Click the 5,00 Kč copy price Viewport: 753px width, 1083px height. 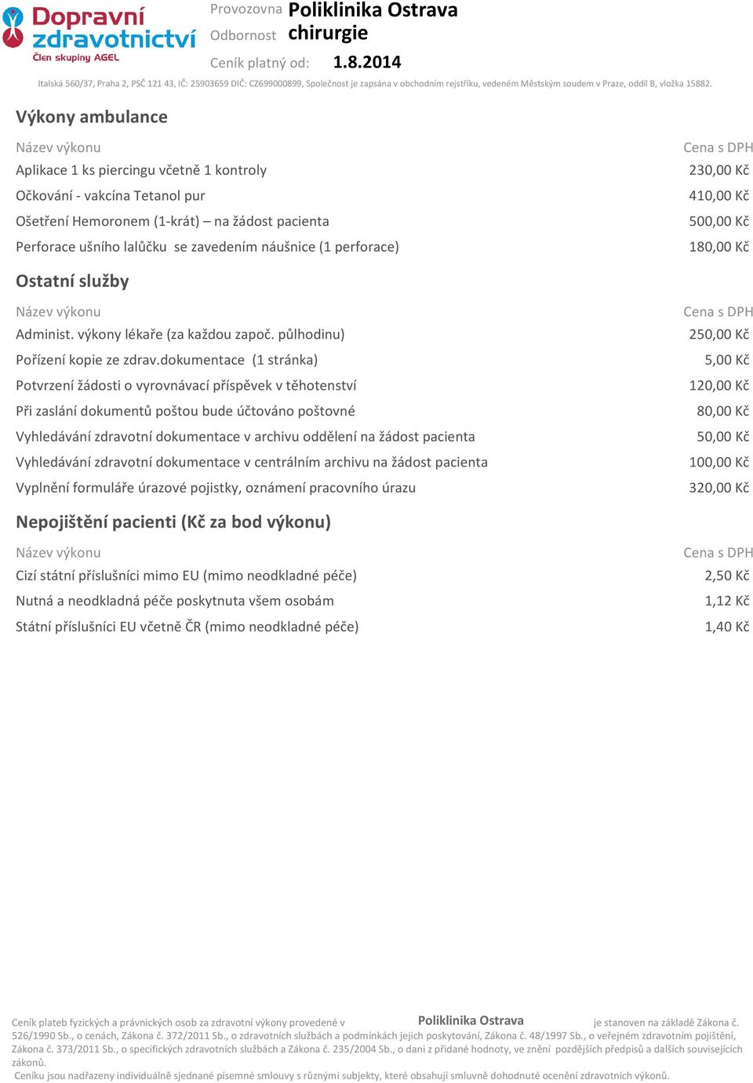727,360
